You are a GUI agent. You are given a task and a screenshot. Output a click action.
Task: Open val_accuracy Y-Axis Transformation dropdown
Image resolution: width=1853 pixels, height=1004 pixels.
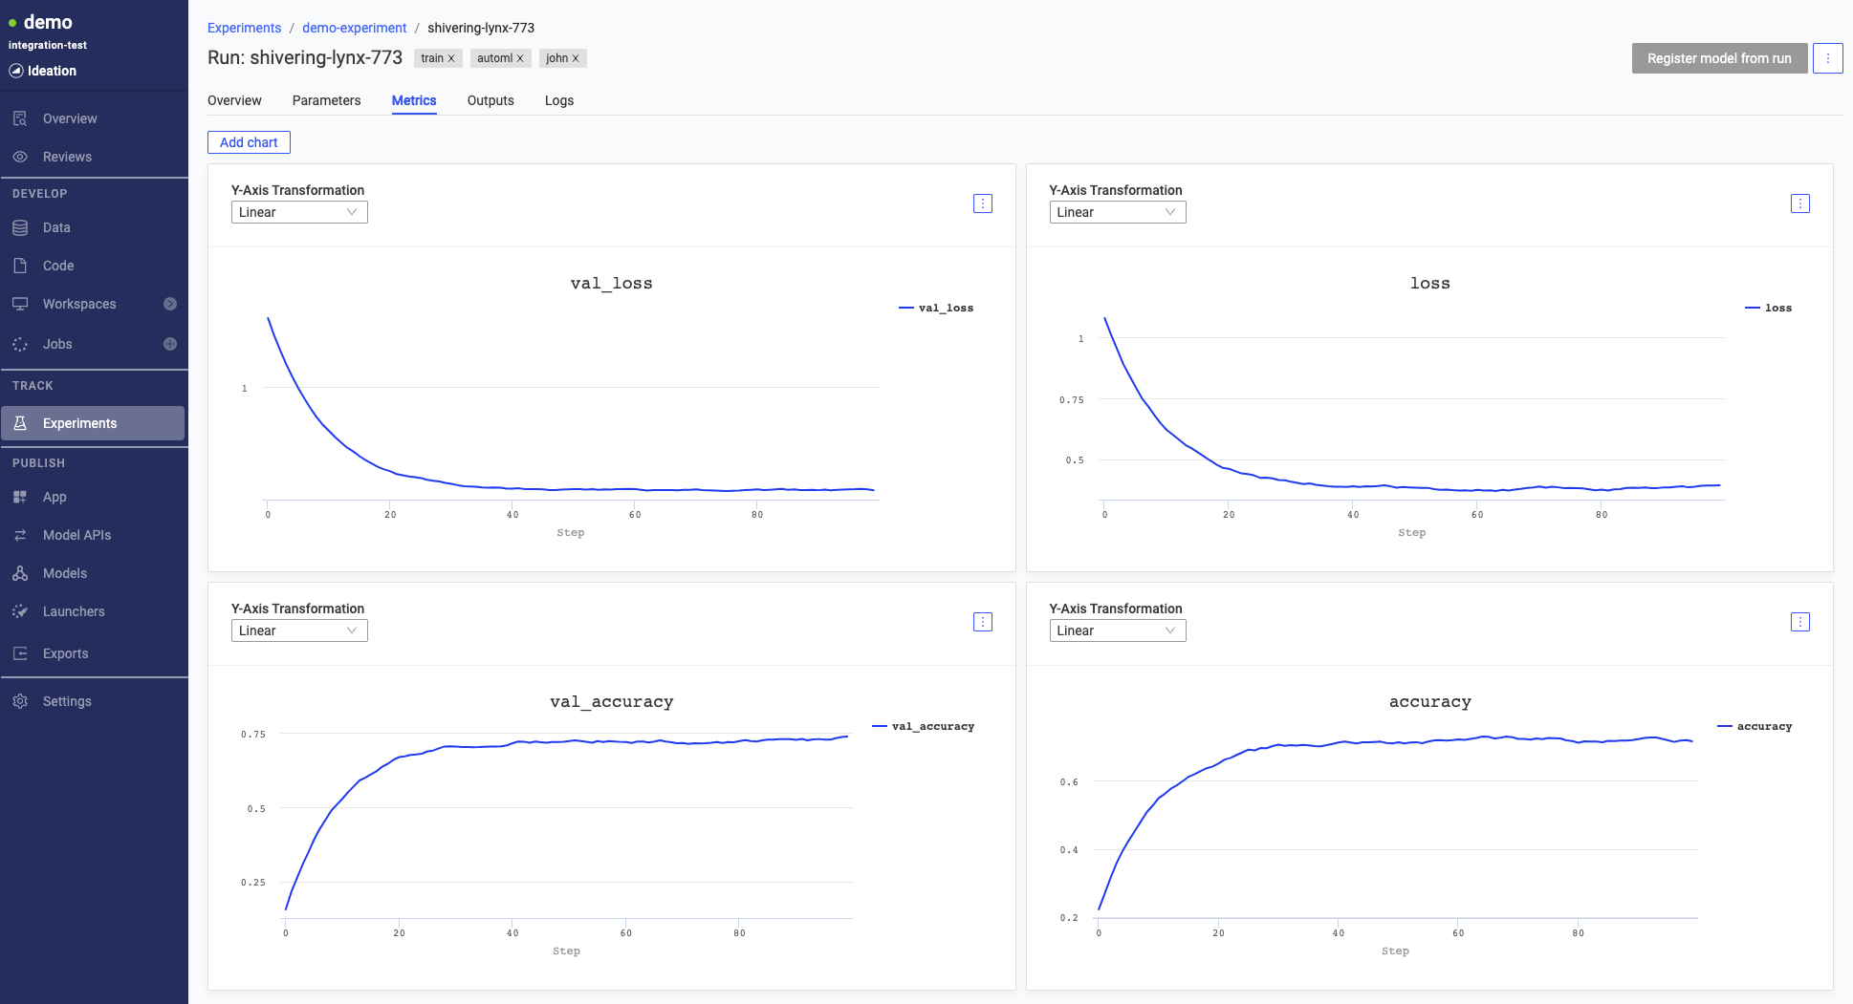click(x=299, y=630)
